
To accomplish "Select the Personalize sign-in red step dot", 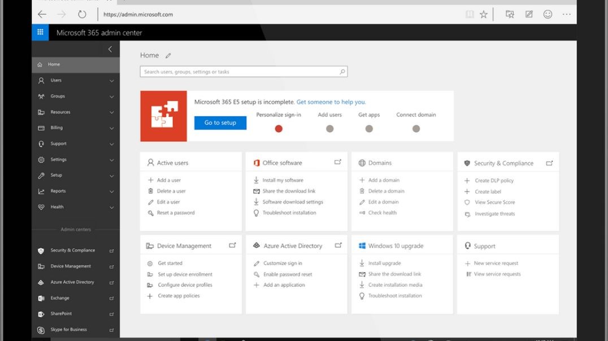I will [x=279, y=129].
